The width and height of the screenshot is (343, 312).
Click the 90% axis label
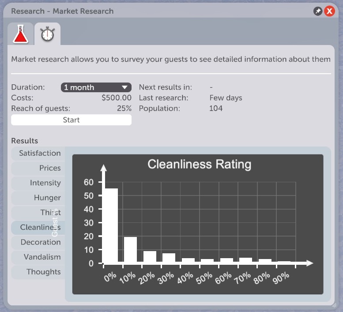[x=281, y=278]
